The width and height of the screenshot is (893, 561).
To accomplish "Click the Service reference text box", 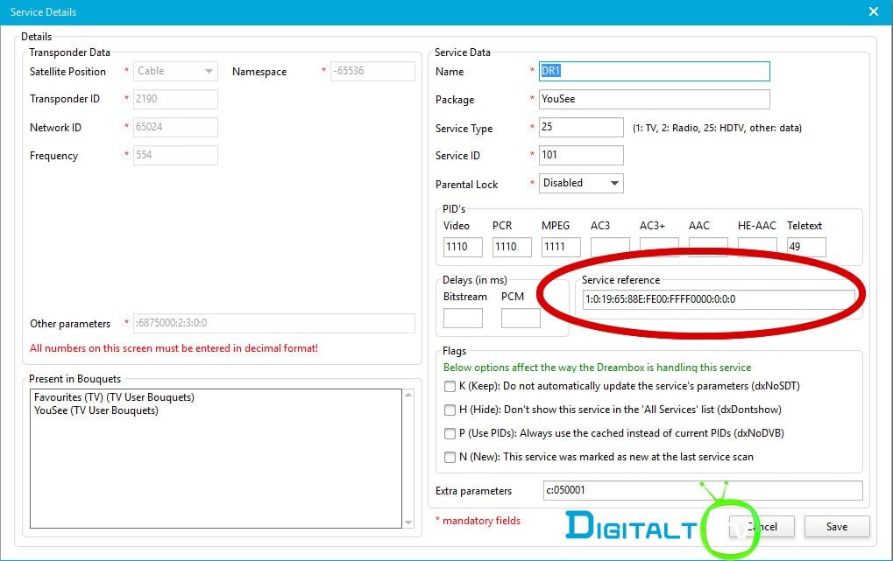I will pos(718,299).
